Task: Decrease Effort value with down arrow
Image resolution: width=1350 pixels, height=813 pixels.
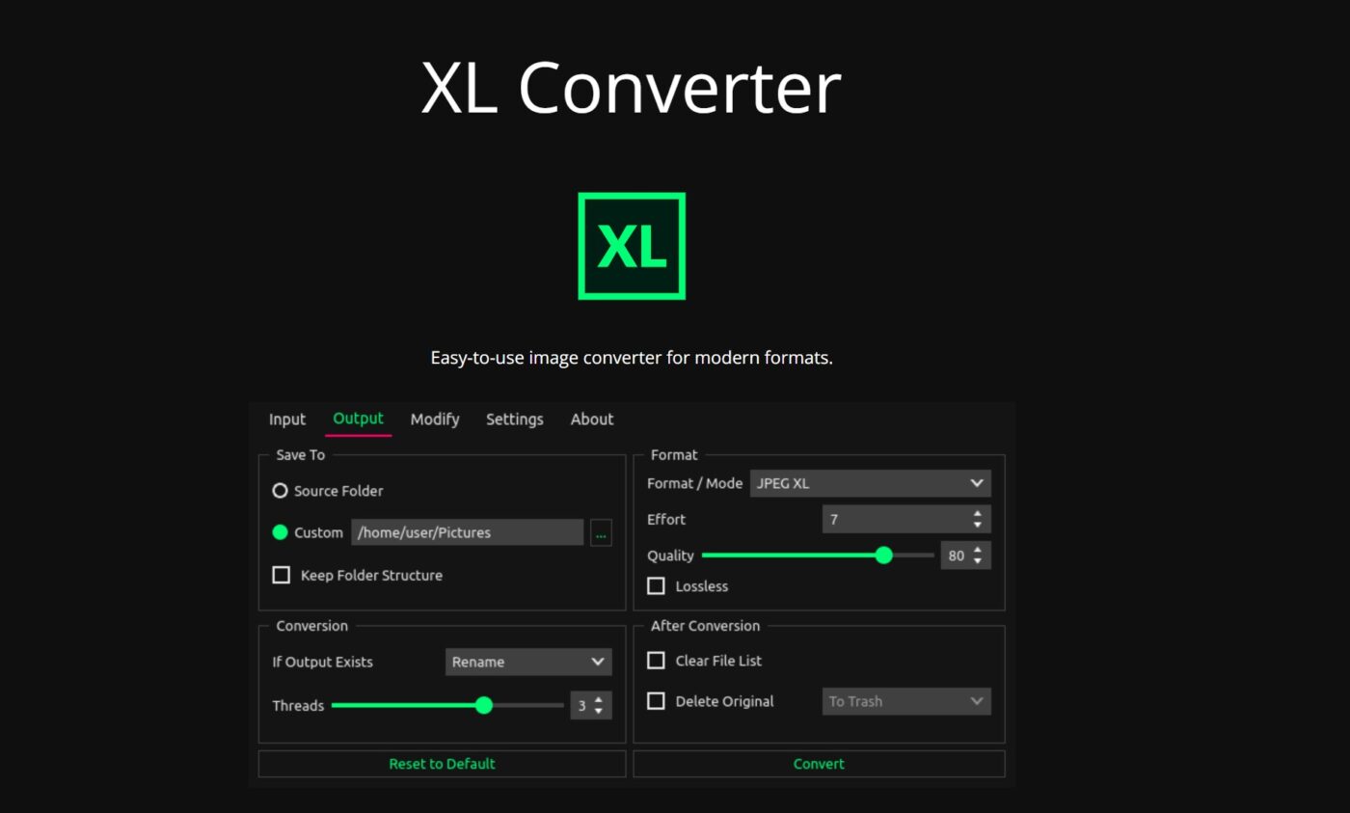Action: click(978, 525)
